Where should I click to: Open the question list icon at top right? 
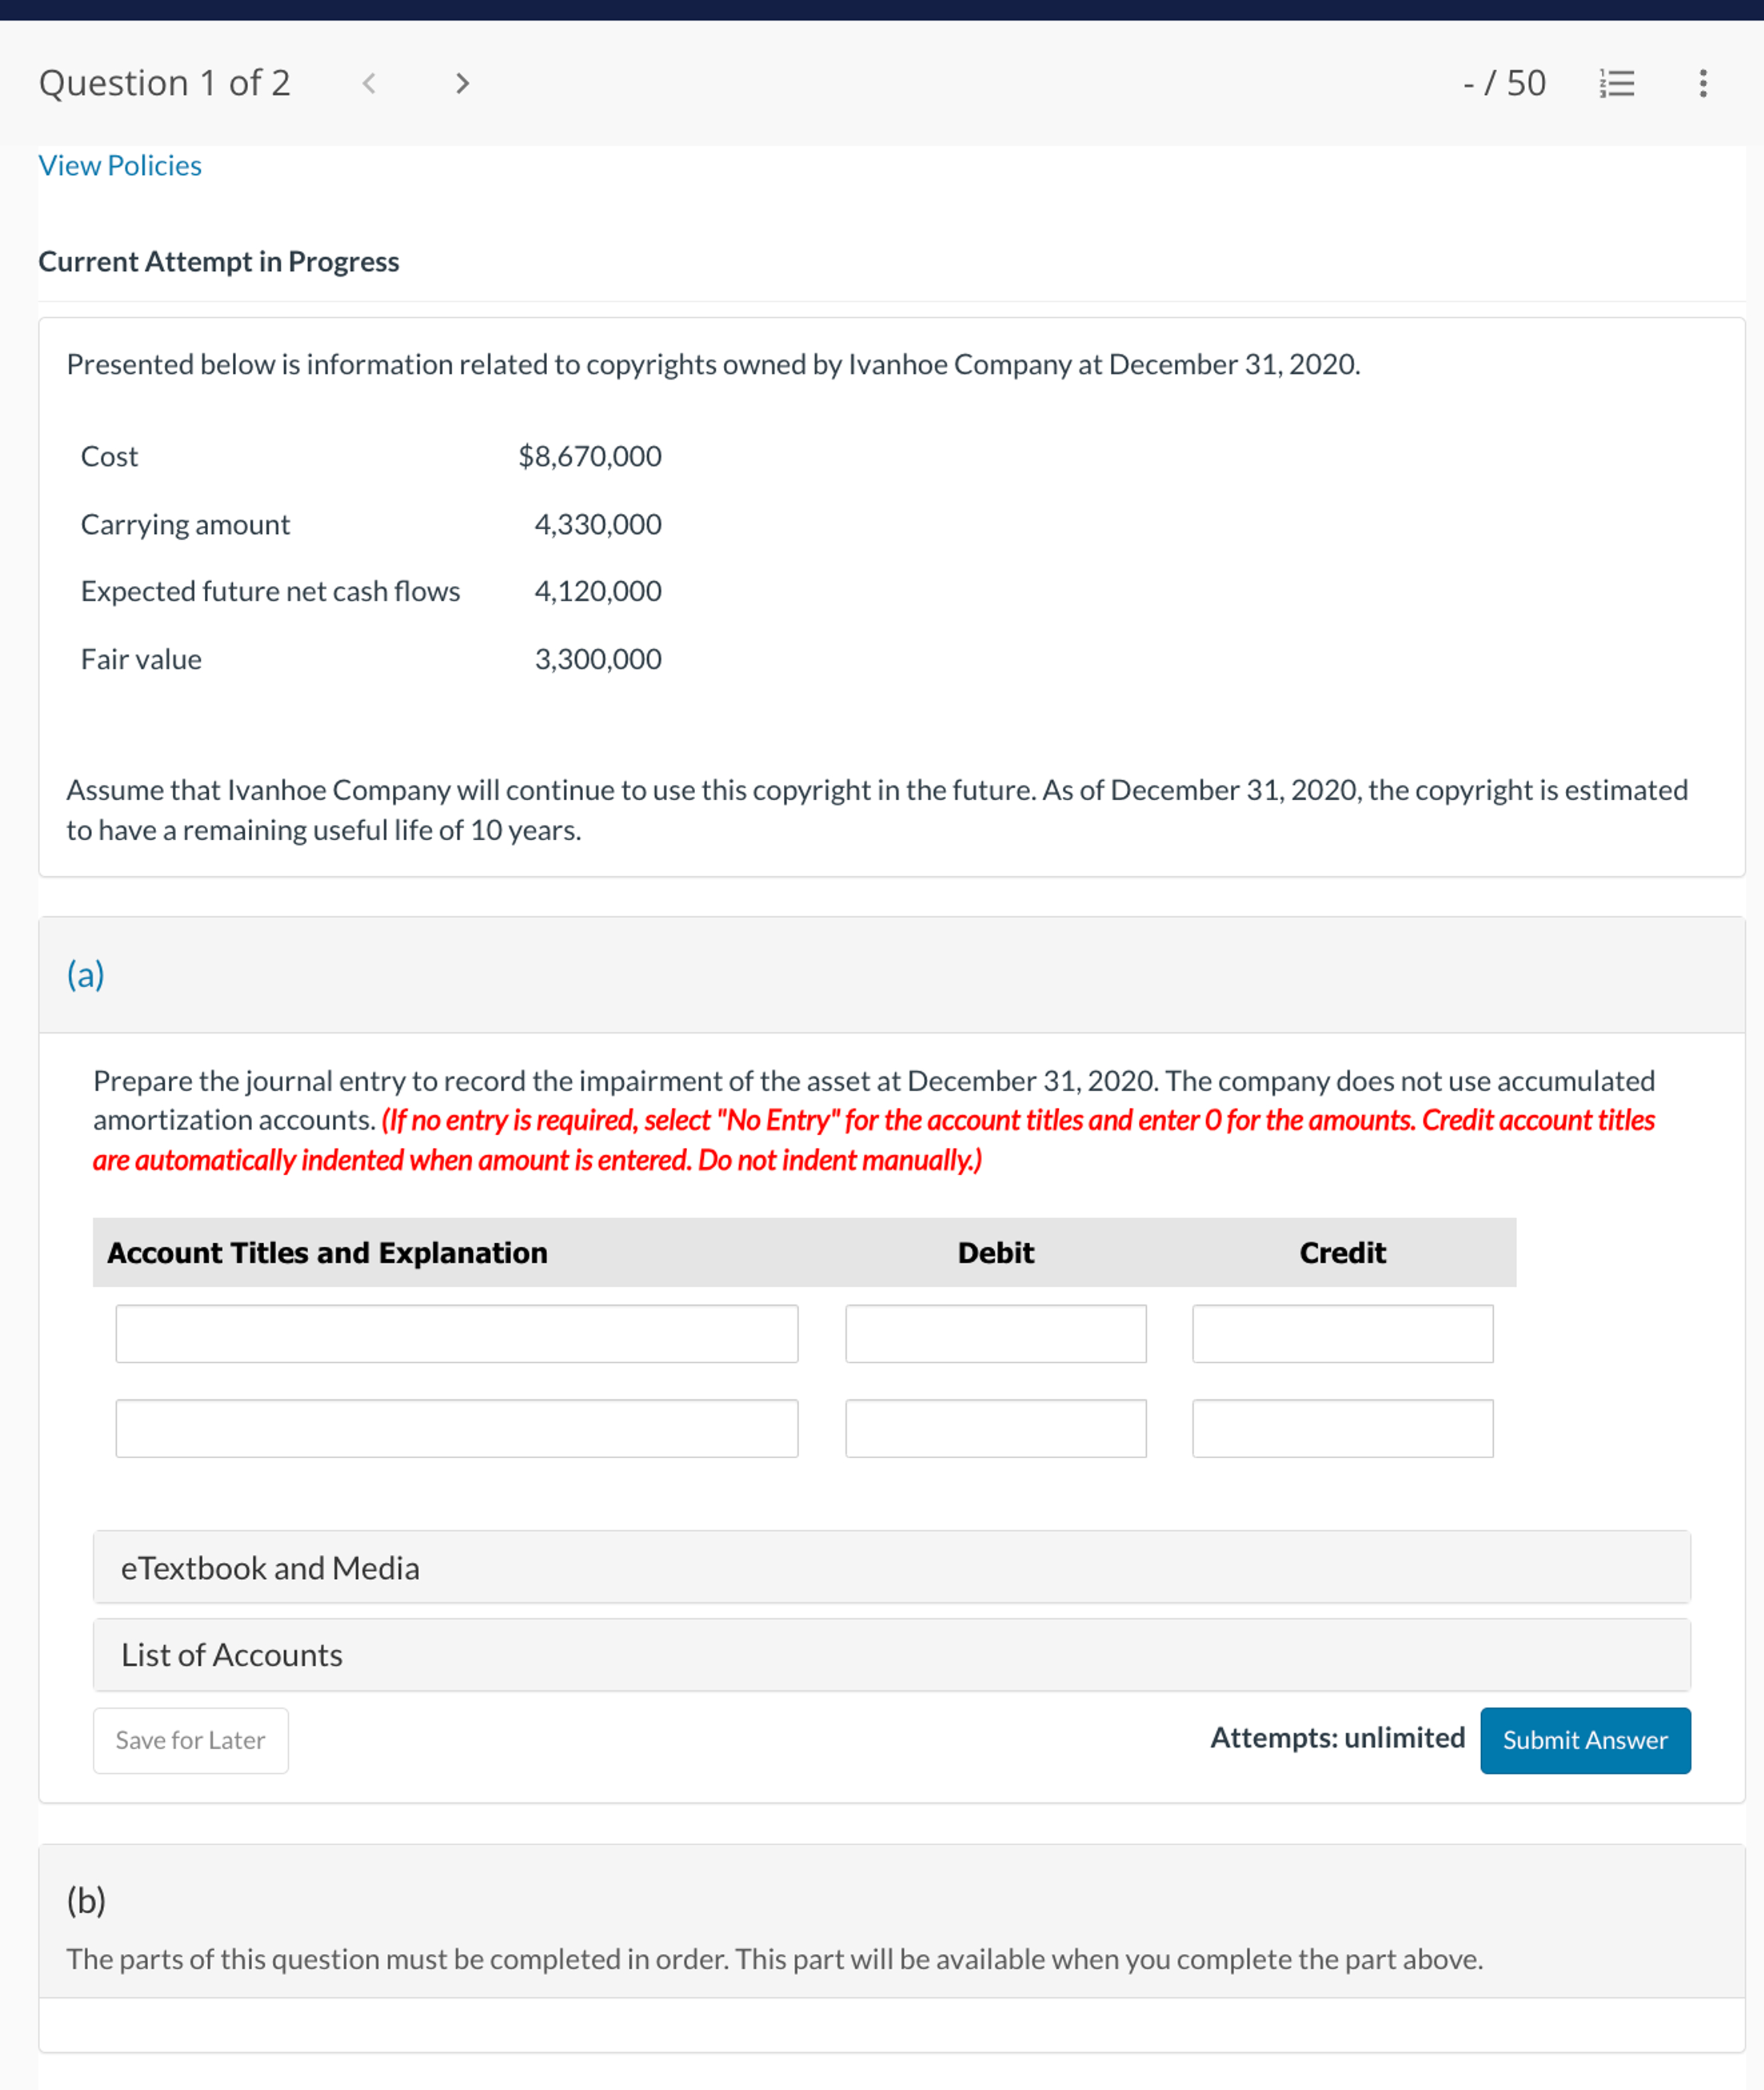point(1617,84)
